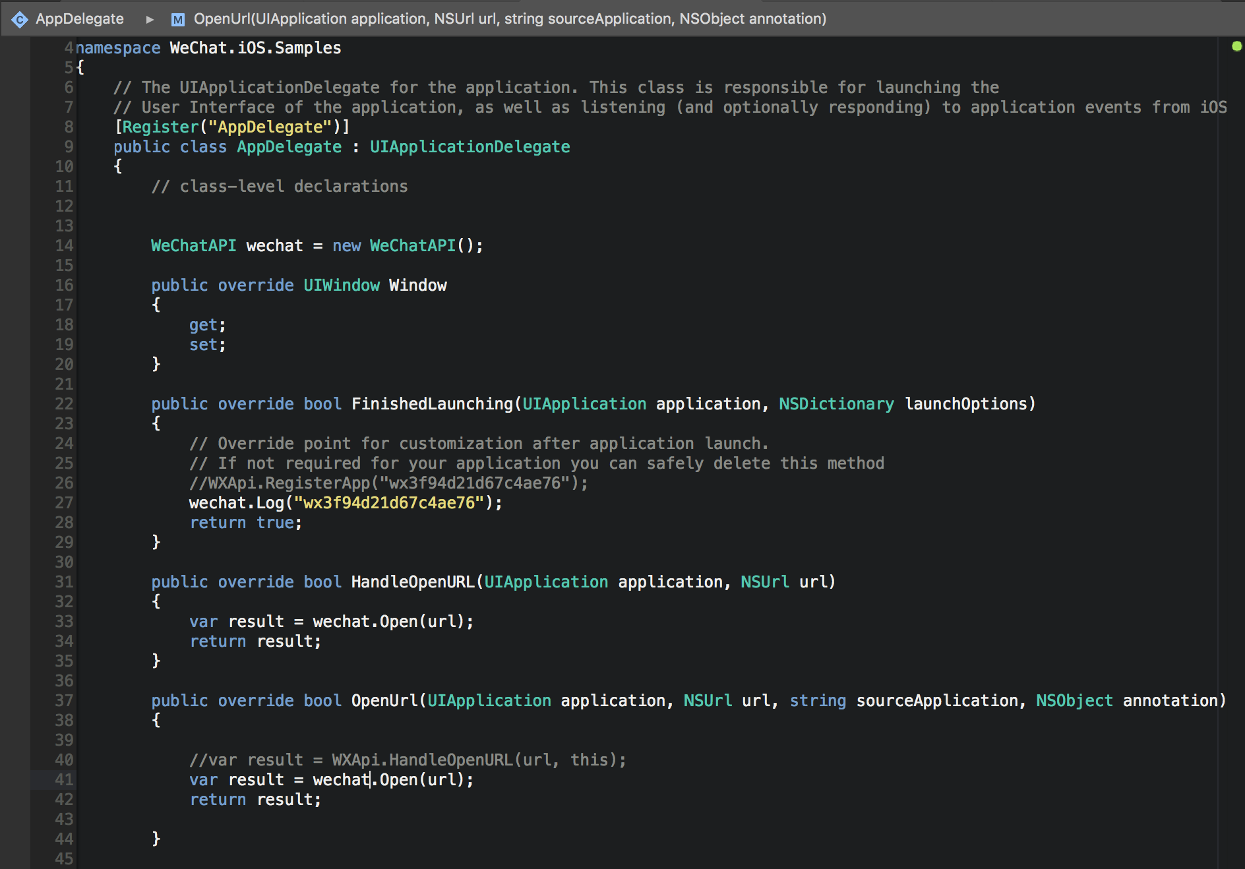Click namespace name WeChat.iOS.Samples

[x=255, y=48]
